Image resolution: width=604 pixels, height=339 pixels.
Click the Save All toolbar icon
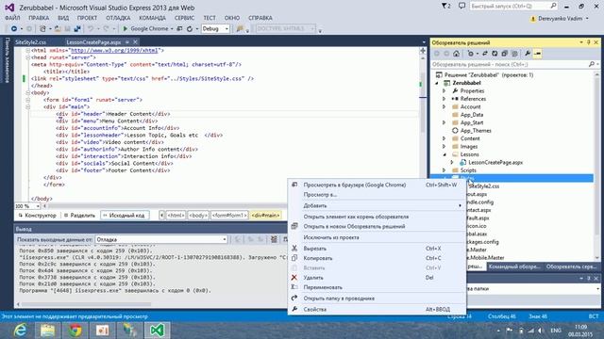tap(77, 29)
